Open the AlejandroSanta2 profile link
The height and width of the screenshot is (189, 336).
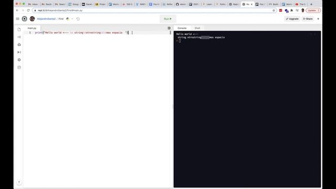[46, 19]
